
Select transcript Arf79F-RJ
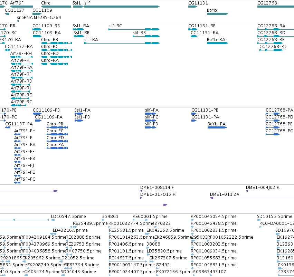point(21,88)
